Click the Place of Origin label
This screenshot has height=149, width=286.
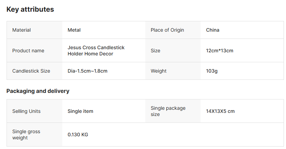coord(167,30)
